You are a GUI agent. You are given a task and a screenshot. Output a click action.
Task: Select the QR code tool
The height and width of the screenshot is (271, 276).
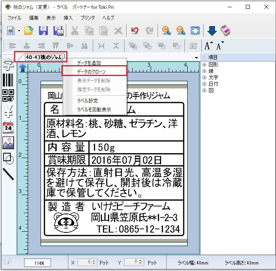coord(8,96)
